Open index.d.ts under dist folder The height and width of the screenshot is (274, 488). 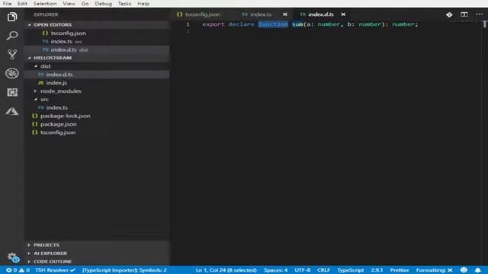[x=97, y=75]
